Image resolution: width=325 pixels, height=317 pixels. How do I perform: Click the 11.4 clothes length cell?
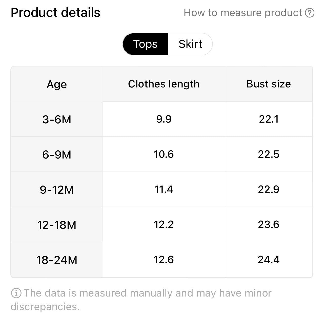(x=164, y=189)
